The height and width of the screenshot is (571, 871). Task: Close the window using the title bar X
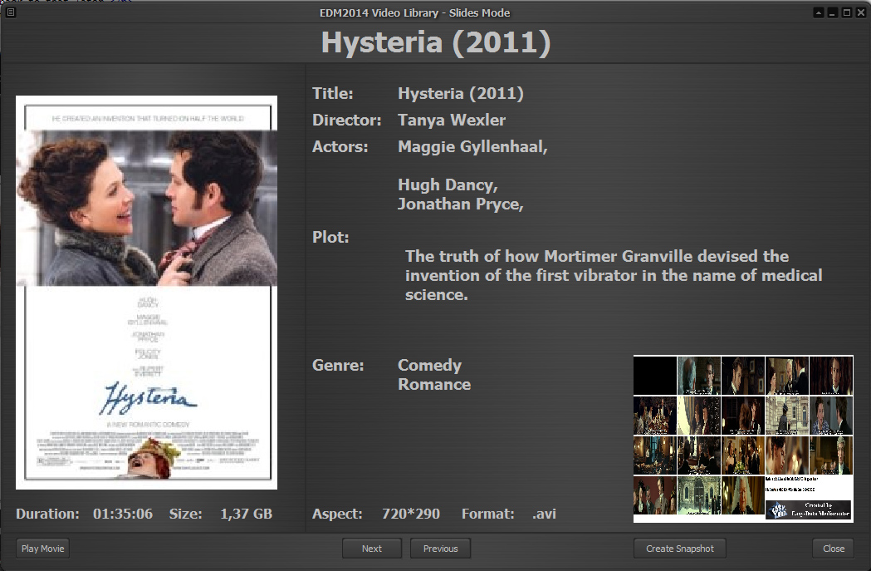861,12
